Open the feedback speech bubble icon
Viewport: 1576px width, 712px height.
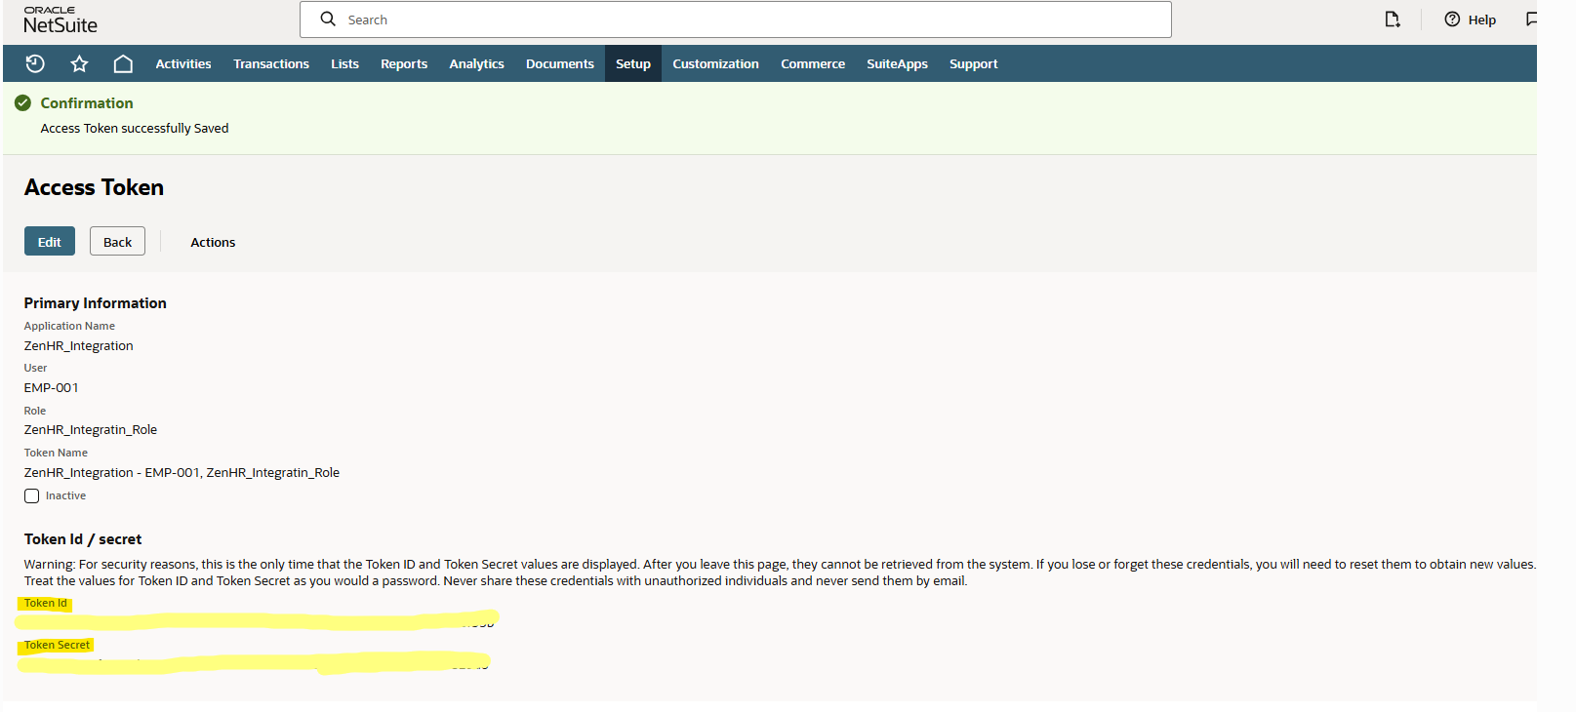pos(1532,19)
